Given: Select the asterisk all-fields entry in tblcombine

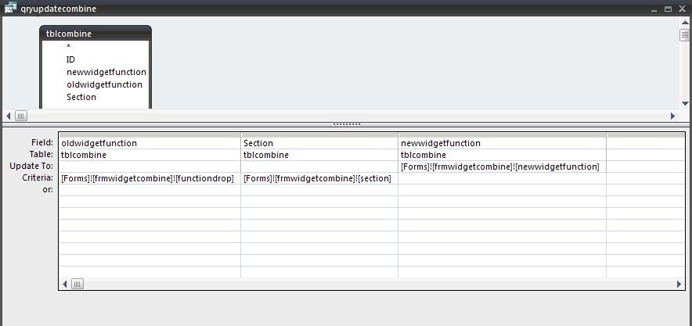Looking at the screenshot, I should [x=68, y=47].
